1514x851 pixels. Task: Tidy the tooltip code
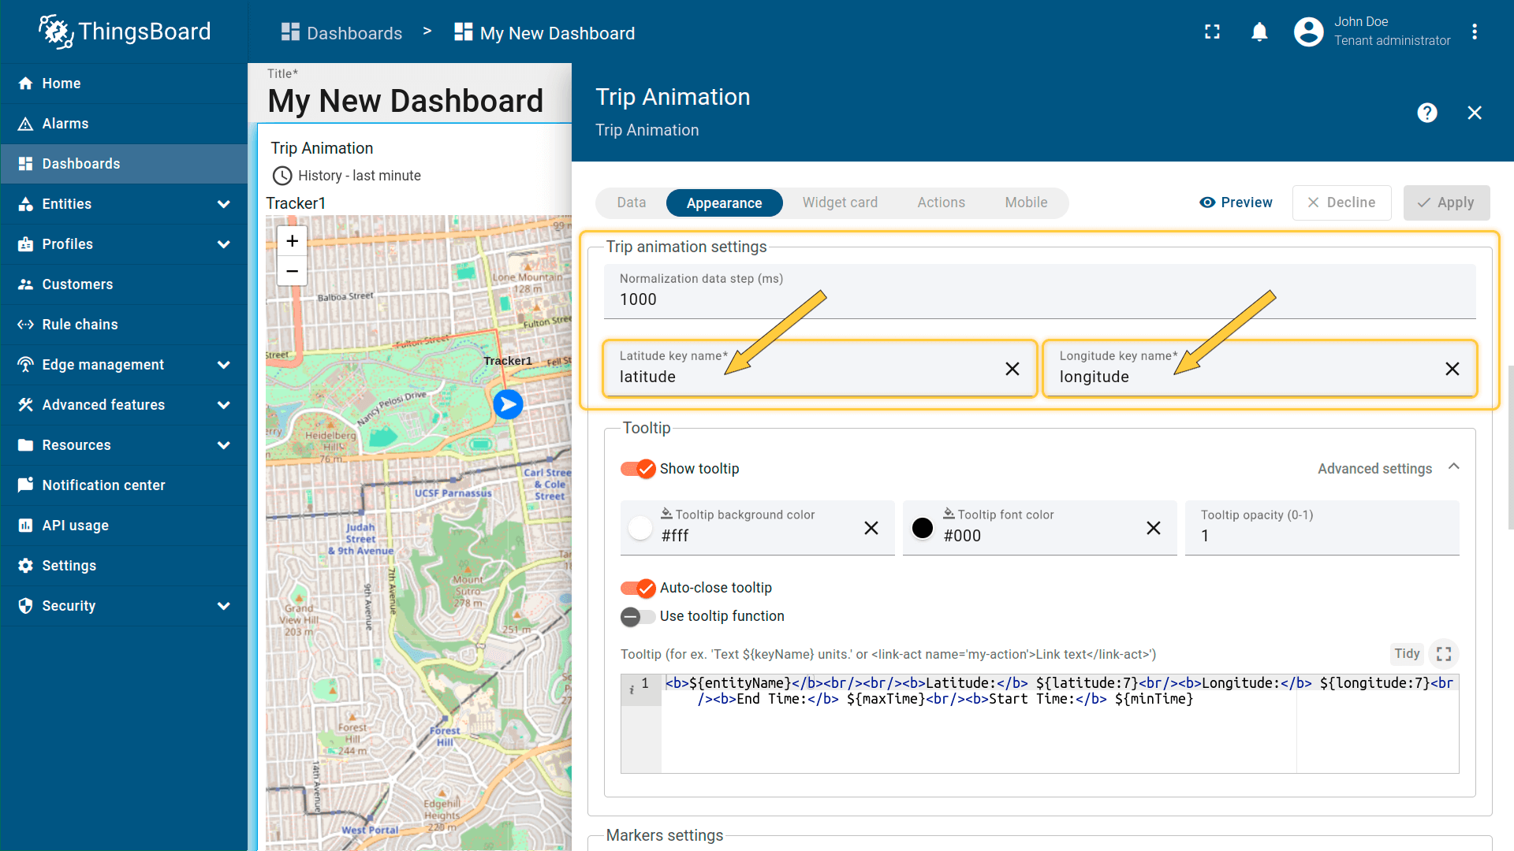click(1406, 654)
